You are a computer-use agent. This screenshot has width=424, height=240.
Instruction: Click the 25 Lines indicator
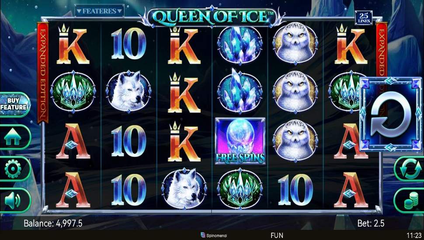click(364, 18)
